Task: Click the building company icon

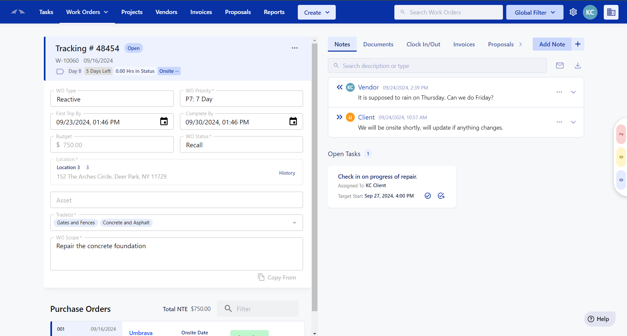Action: tap(611, 12)
